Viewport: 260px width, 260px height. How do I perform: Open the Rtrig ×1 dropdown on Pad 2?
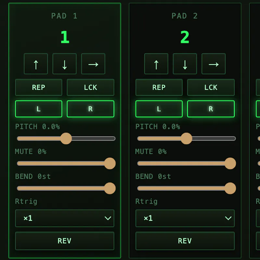[x=185, y=218]
